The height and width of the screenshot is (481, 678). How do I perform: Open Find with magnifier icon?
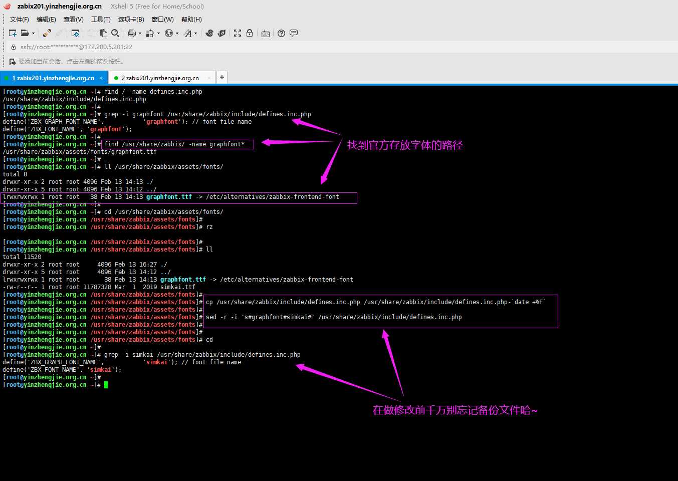pyautogui.click(x=115, y=33)
